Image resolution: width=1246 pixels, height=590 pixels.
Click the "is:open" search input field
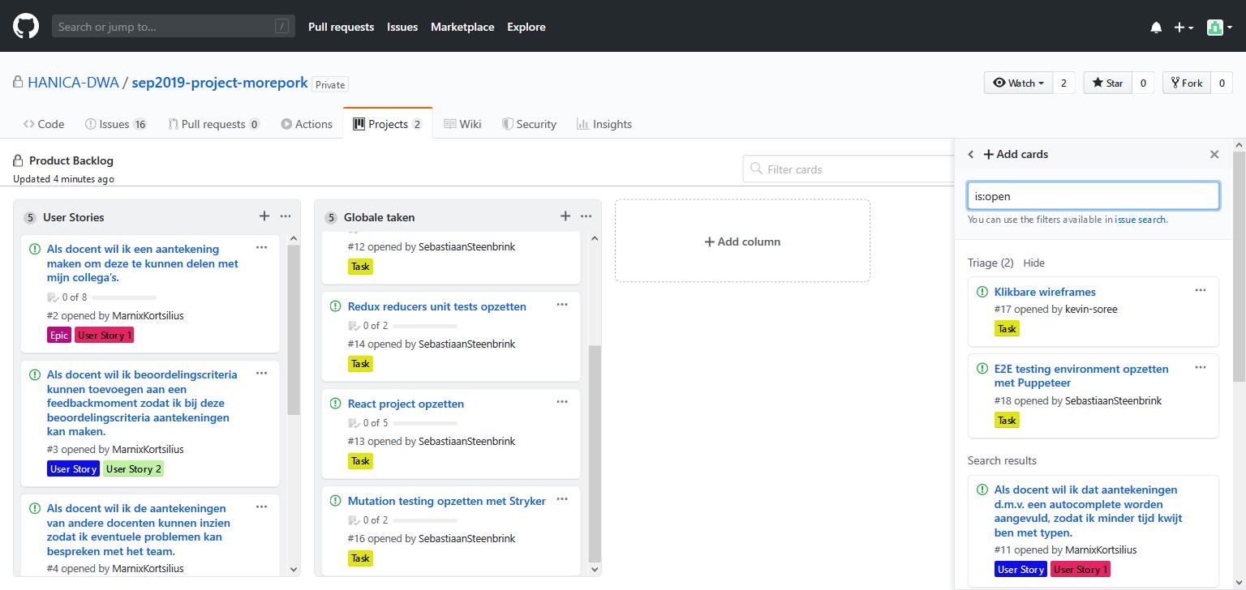(x=1093, y=195)
